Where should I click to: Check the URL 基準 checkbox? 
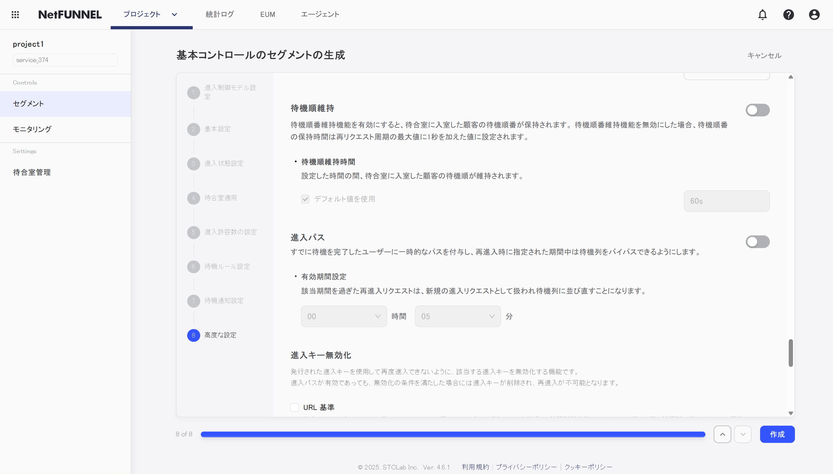[294, 407]
